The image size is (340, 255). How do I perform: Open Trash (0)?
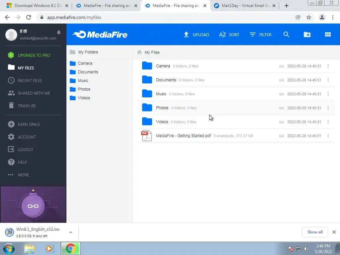click(22, 106)
